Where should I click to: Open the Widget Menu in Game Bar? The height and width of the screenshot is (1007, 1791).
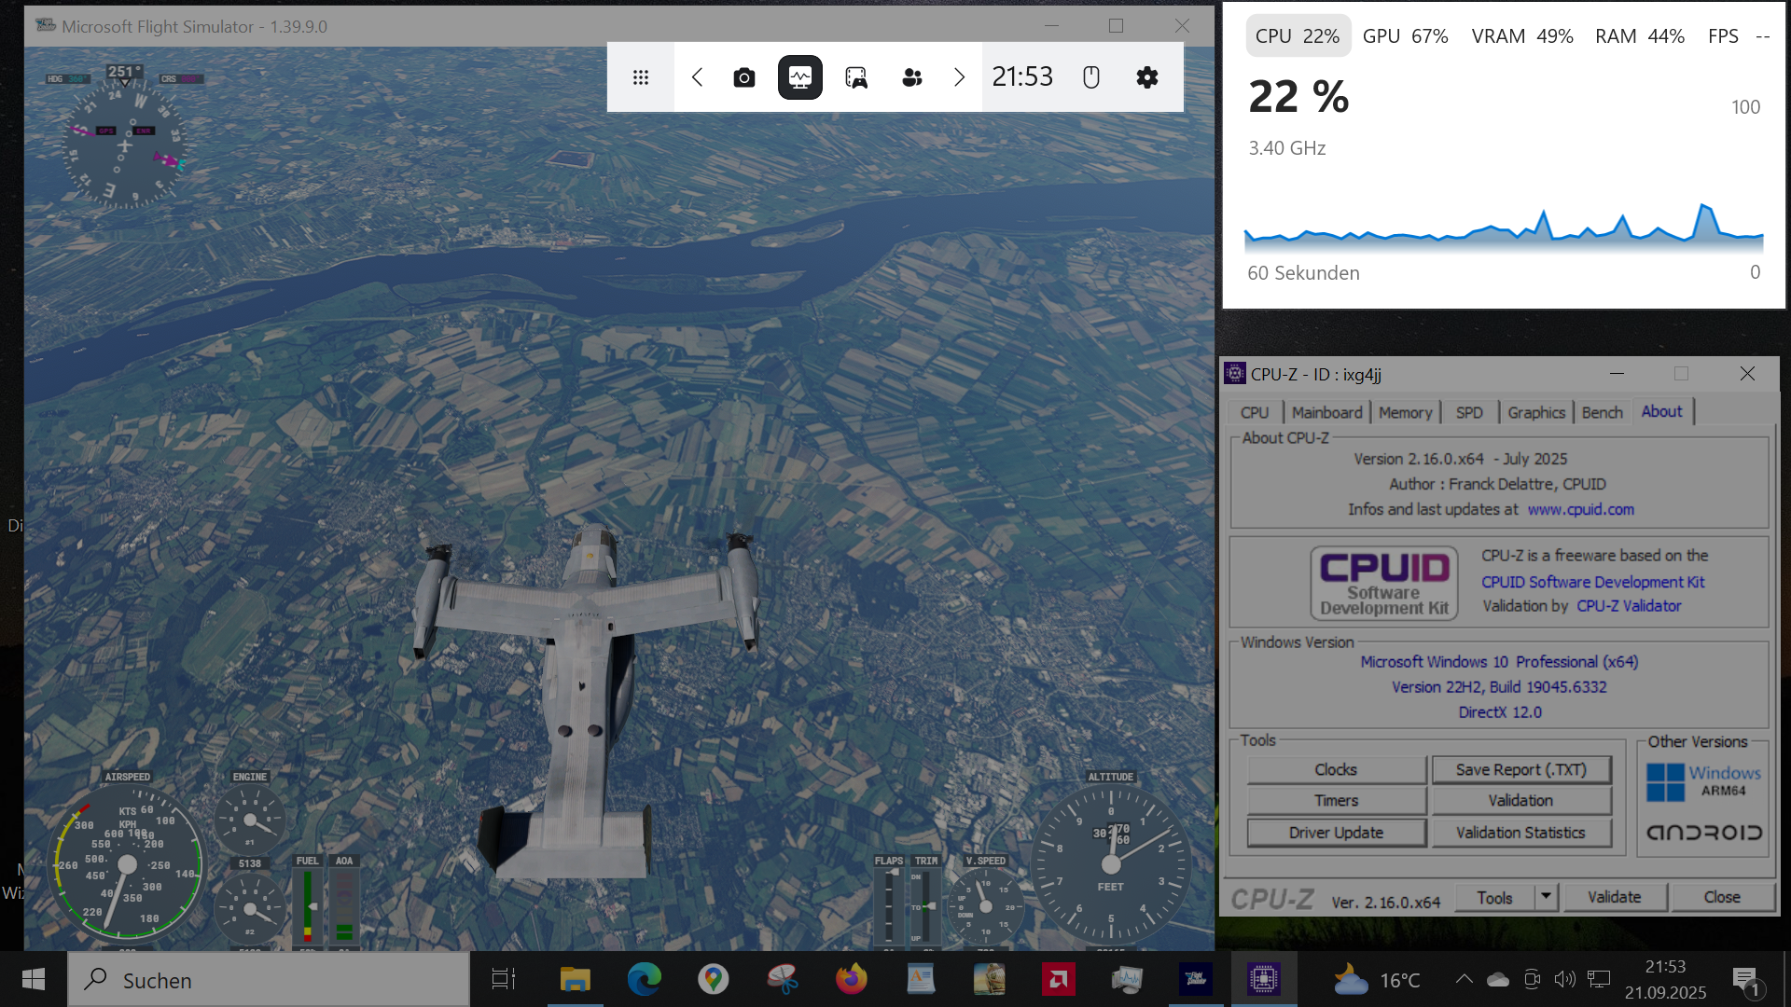[641, 76]
